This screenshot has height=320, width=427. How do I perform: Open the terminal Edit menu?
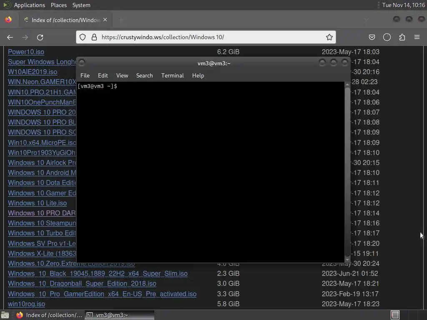point(103,76)
